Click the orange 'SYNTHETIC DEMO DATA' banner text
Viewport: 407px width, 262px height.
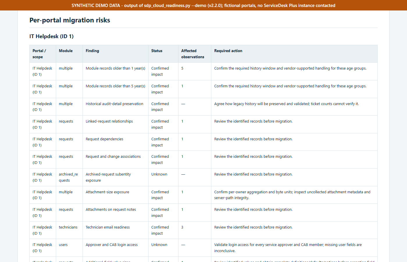click(x=203, y=5)
